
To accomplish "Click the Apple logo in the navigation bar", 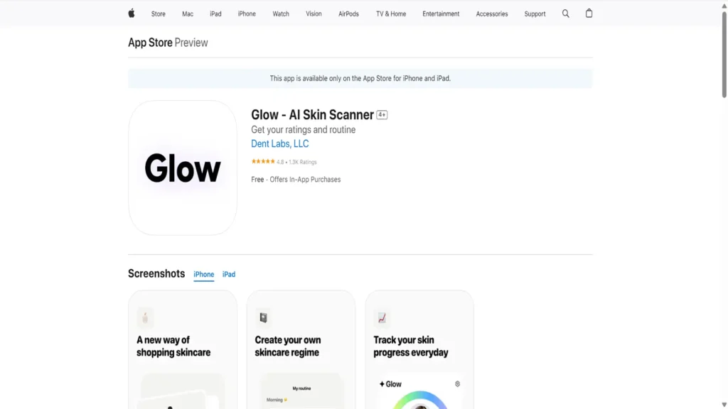I will point(132,13).
